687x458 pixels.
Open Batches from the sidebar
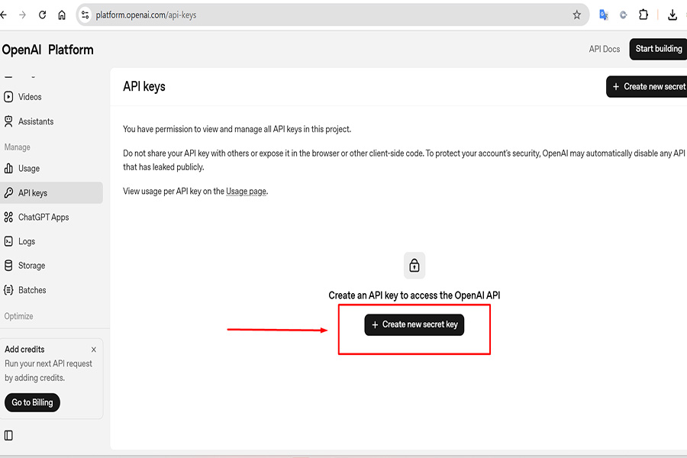click(32, 290)
